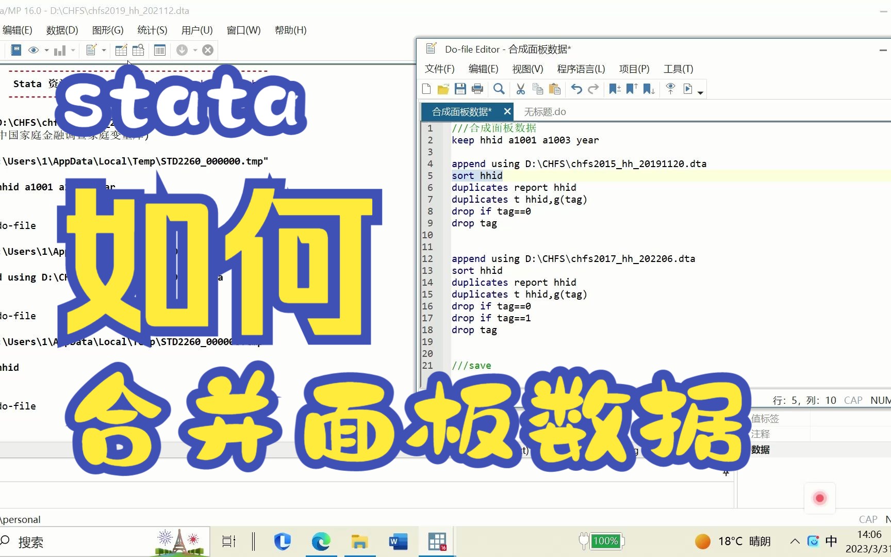This screenshot has height=557, width=891.
Task: Open Word from the taskbar
Action: 398,542
